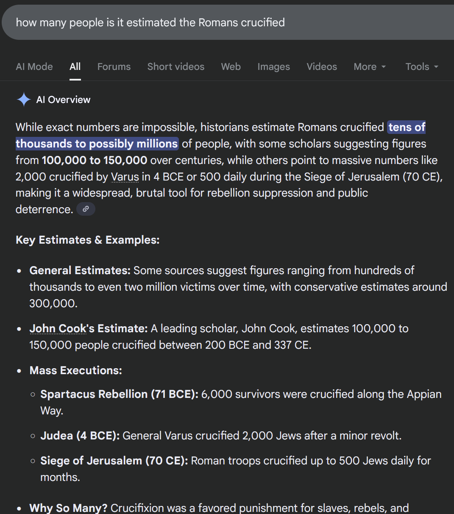Screen dimensions: 454x514
Task: Open the source link chip after "deterrence."
Action: (x=86, y=209)
